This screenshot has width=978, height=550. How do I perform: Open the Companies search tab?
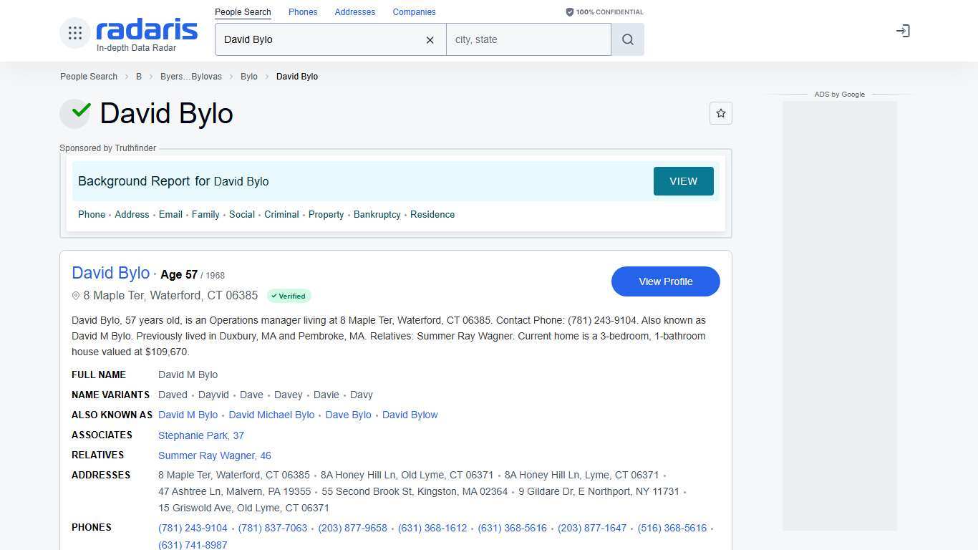pos(414,12)
